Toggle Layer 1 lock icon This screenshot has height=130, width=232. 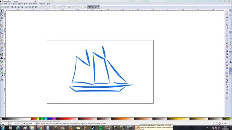point(27,123)
